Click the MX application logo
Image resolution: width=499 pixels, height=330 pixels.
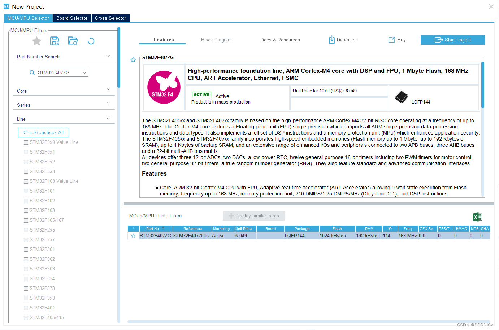pos(6,6)
